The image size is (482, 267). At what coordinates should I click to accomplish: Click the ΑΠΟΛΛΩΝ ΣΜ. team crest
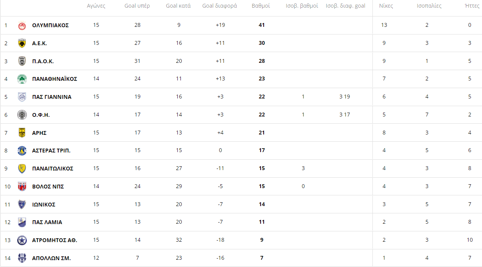pyautogui.click(x=22, y=258)
